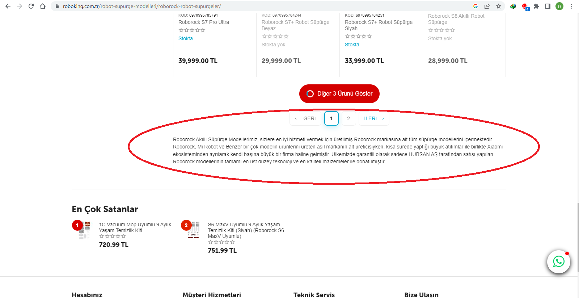The image size is (579, 298).
Task: Select page 1 in pagination
Action: tap(331, 118)
